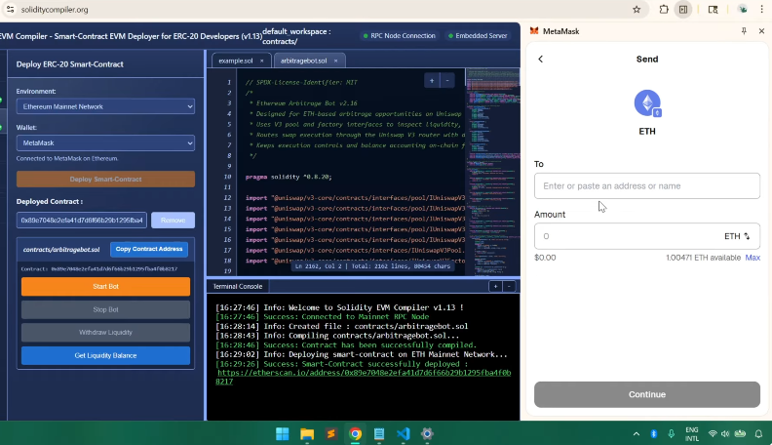Open the Chrome extensions puzzle icon

pyautogui.click(x=663, y=10)
